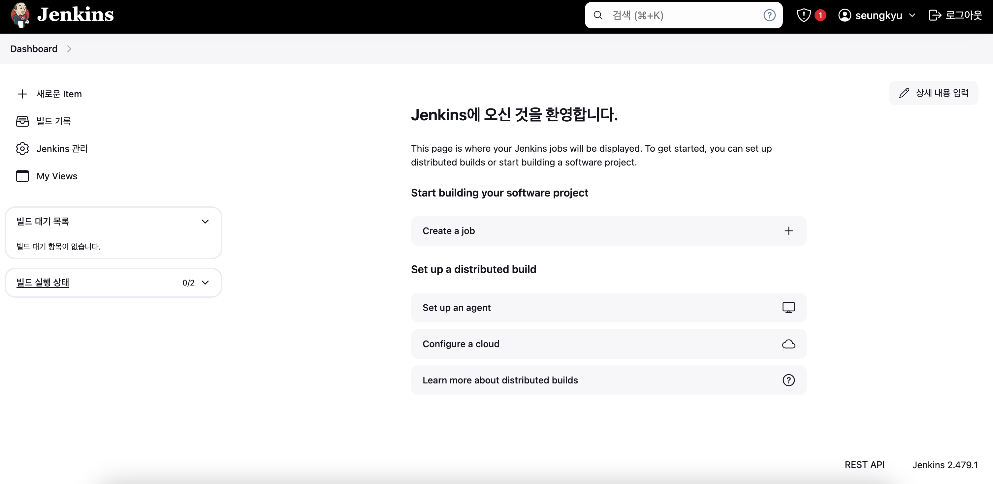993x484 pixels.
Task: Click the 빌드 기록 inbox icon
Action: [22, 121]
